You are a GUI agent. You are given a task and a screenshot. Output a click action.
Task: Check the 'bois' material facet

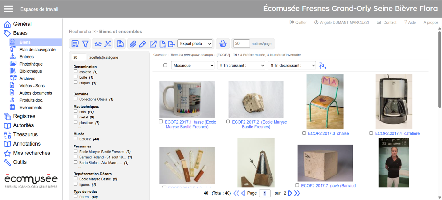pyautogui.click(x=76, y=111)
